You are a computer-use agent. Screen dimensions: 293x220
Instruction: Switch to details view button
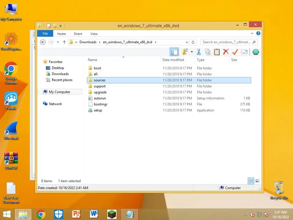tap(251, 181)
